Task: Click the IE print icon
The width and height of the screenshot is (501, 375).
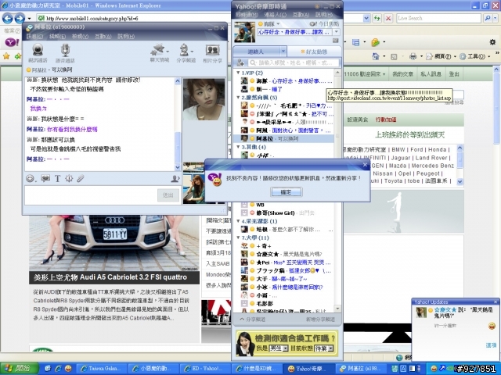Action: [x=413, y=56]
